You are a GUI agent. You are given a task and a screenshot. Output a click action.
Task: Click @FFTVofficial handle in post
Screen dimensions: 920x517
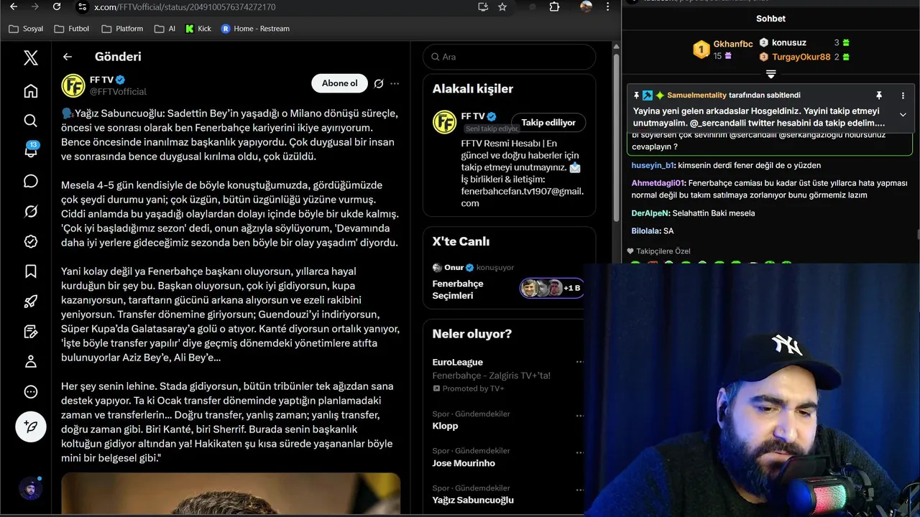(118, 92)
